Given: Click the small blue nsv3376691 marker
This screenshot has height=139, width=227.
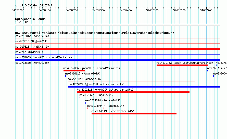Looking at the screenshot, I should coord(80,98).
